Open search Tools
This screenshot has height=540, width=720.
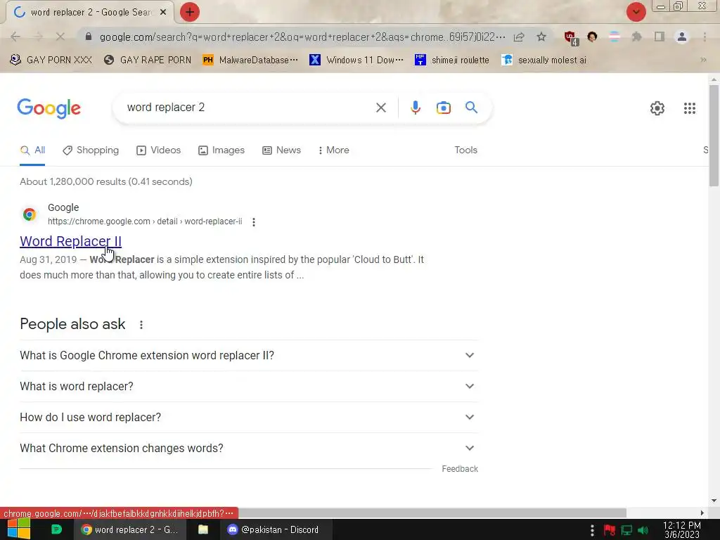[x=465, y=150]
